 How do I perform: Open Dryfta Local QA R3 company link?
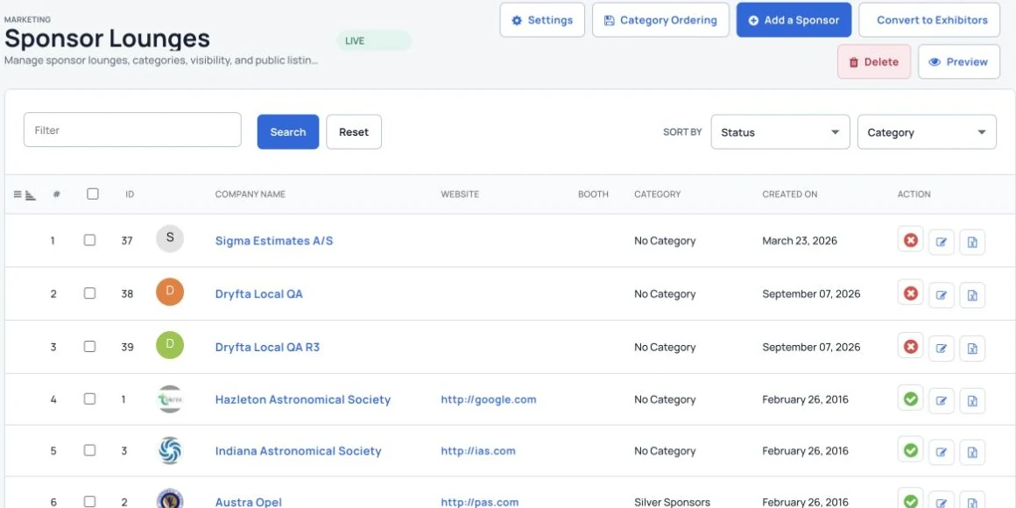tap(267, 347)
